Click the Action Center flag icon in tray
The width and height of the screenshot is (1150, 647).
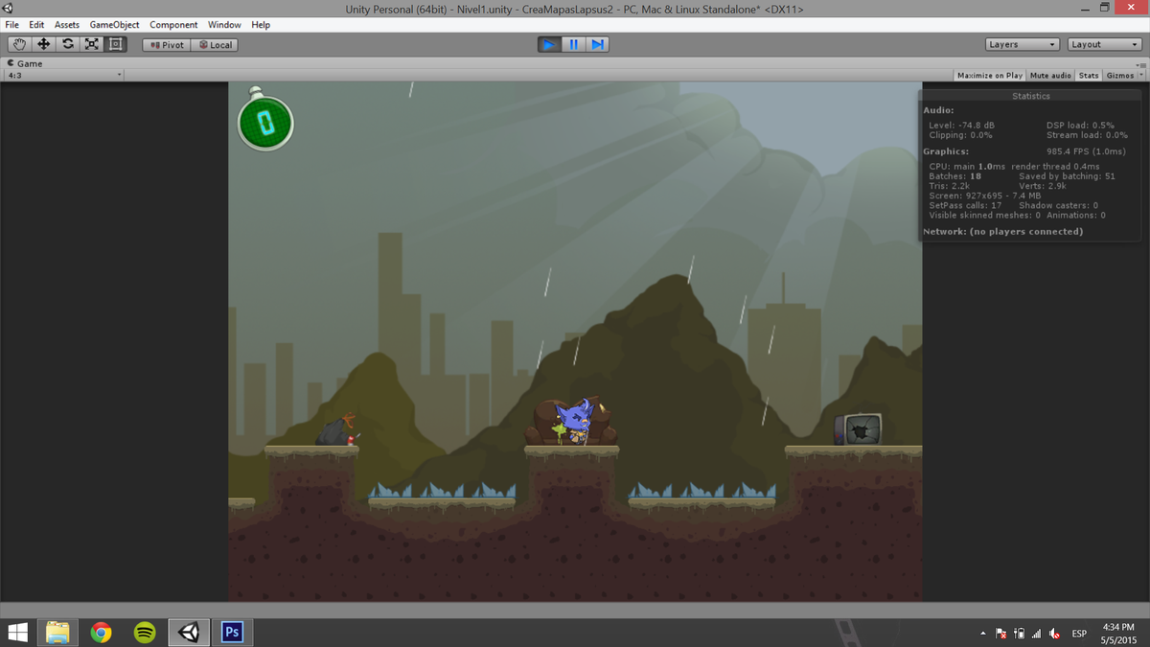point(1001,634)
